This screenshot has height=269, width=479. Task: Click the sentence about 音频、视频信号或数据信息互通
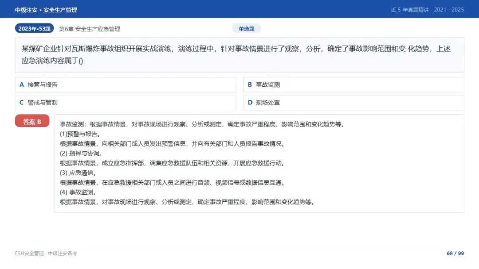coord(173,183)
